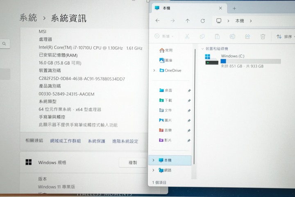Screen dimensions: 295x197
Task: Open 圖片 Pictures folder in sidebar
Action: [x=166, y=120]
